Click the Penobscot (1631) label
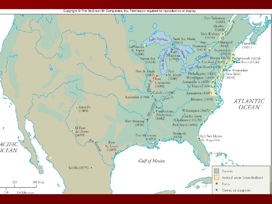The height and width of the screenshot is (204, 272). (x=249, y=45)
